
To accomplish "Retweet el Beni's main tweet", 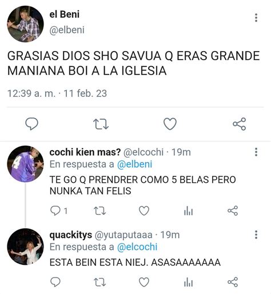I will pyautogui.click(x=101, y=124).
